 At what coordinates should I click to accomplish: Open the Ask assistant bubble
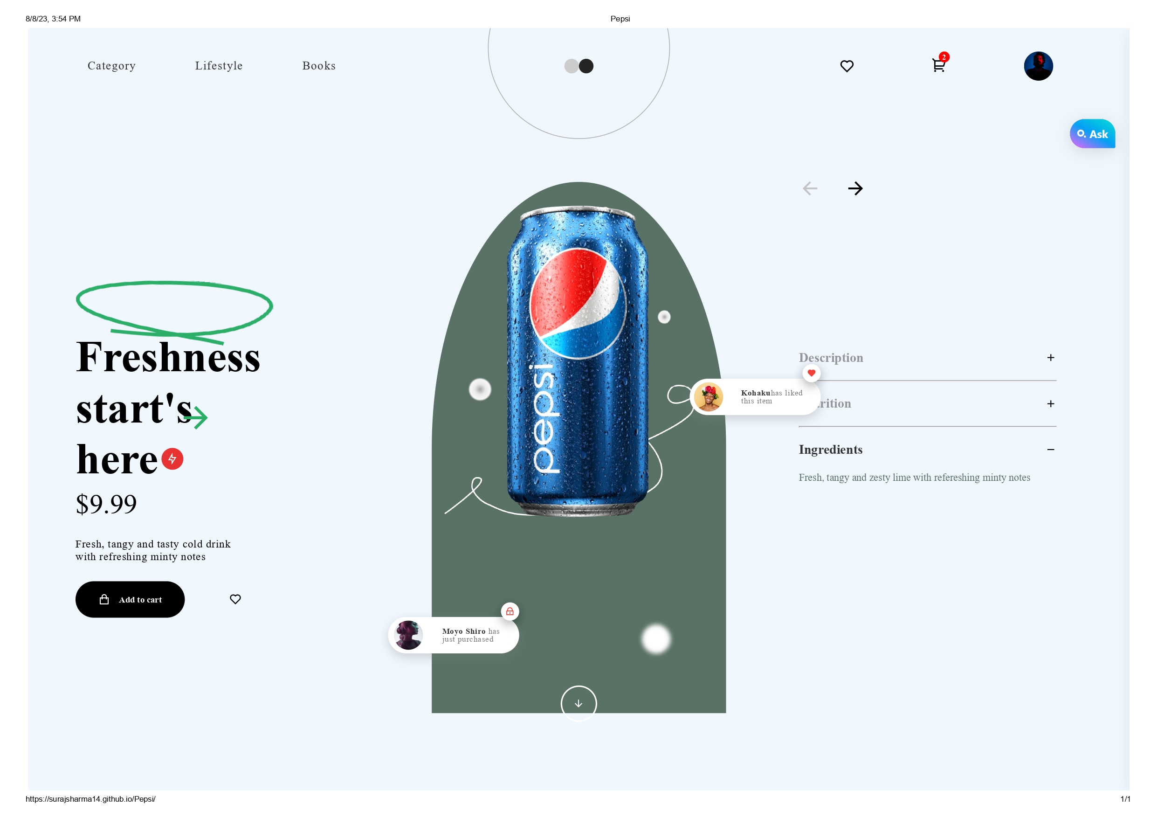coord(1093,133)
